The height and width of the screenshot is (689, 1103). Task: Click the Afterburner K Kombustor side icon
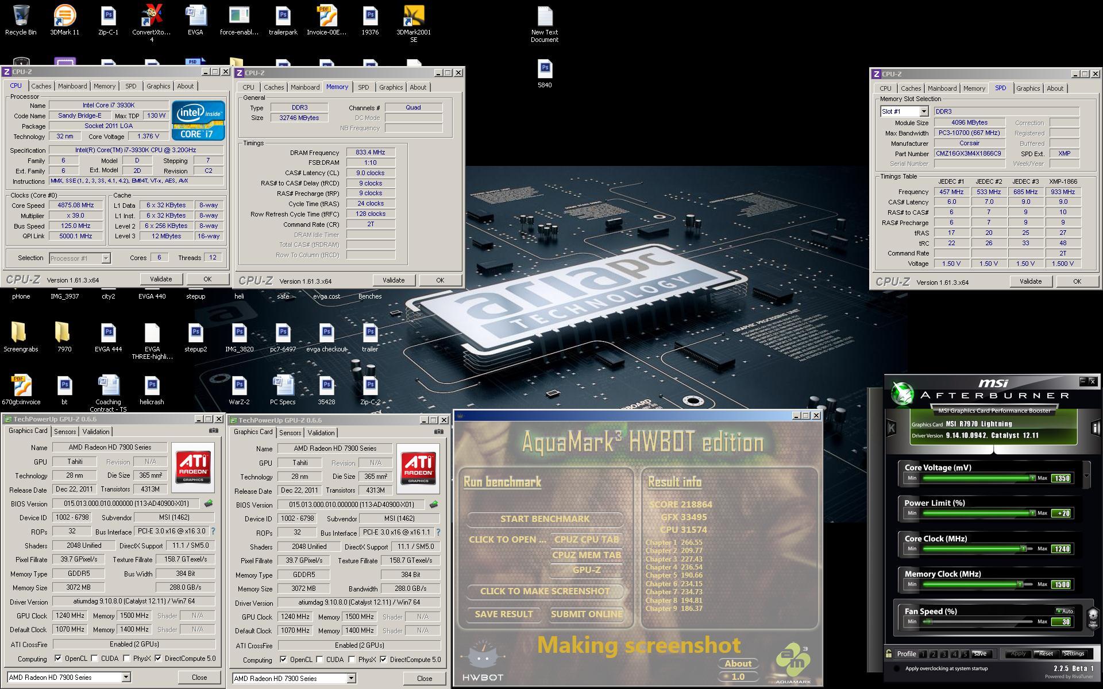point(892,427)
